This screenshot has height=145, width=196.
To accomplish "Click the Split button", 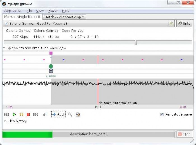I will [x=184, y=24].
